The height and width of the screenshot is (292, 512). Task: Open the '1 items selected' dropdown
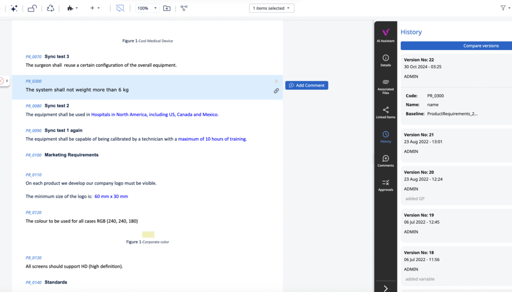(271, 8)
